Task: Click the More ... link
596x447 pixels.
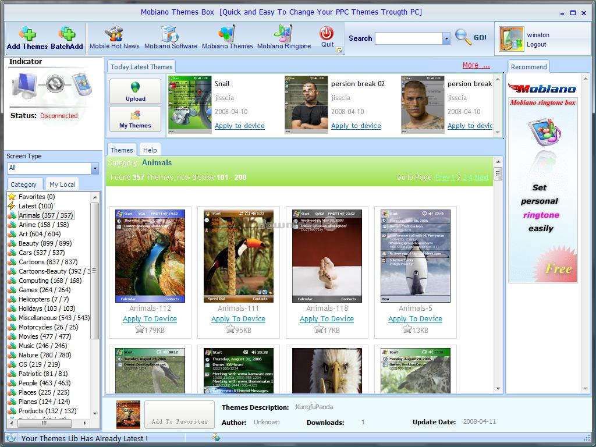Action: pos(476,65)
